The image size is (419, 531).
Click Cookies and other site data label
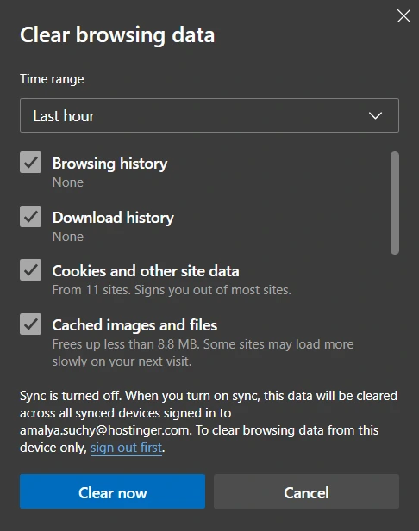click(146, 271)
